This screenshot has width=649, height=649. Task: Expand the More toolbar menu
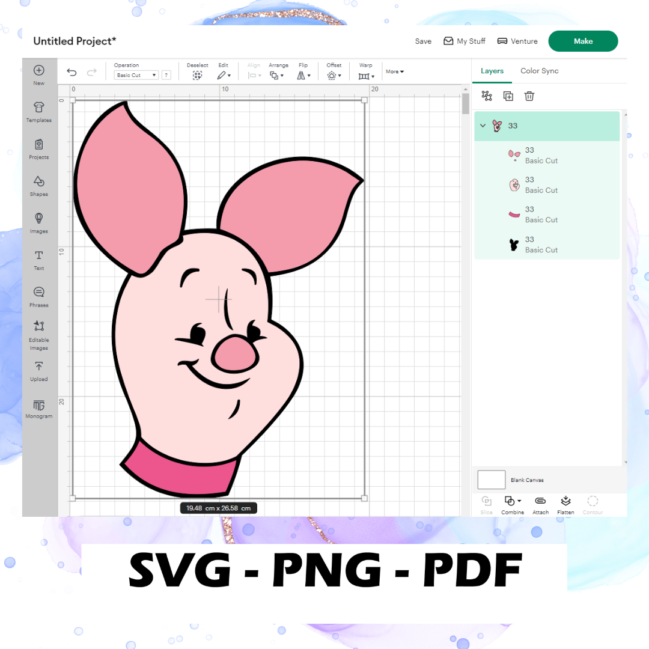(394, 72)
